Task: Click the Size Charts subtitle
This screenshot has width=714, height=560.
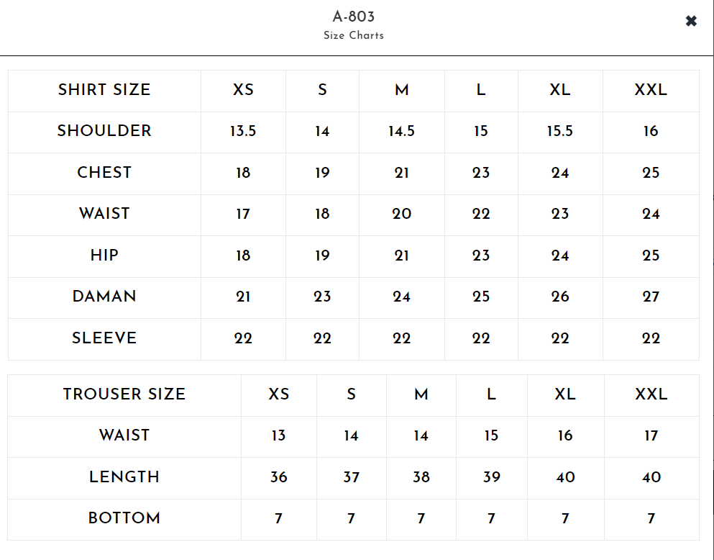Action: tap(353, 35)
